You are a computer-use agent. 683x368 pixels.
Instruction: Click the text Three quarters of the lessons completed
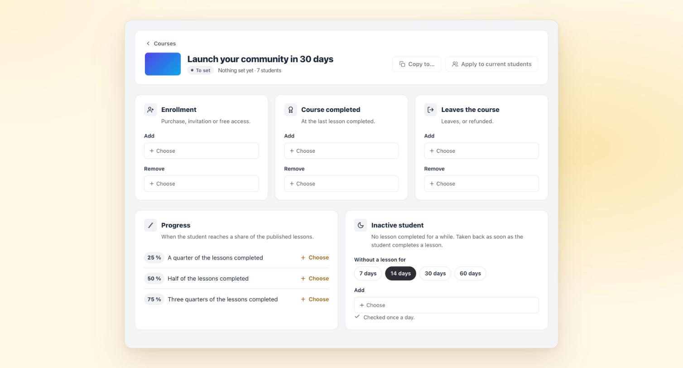click(223, 300)
